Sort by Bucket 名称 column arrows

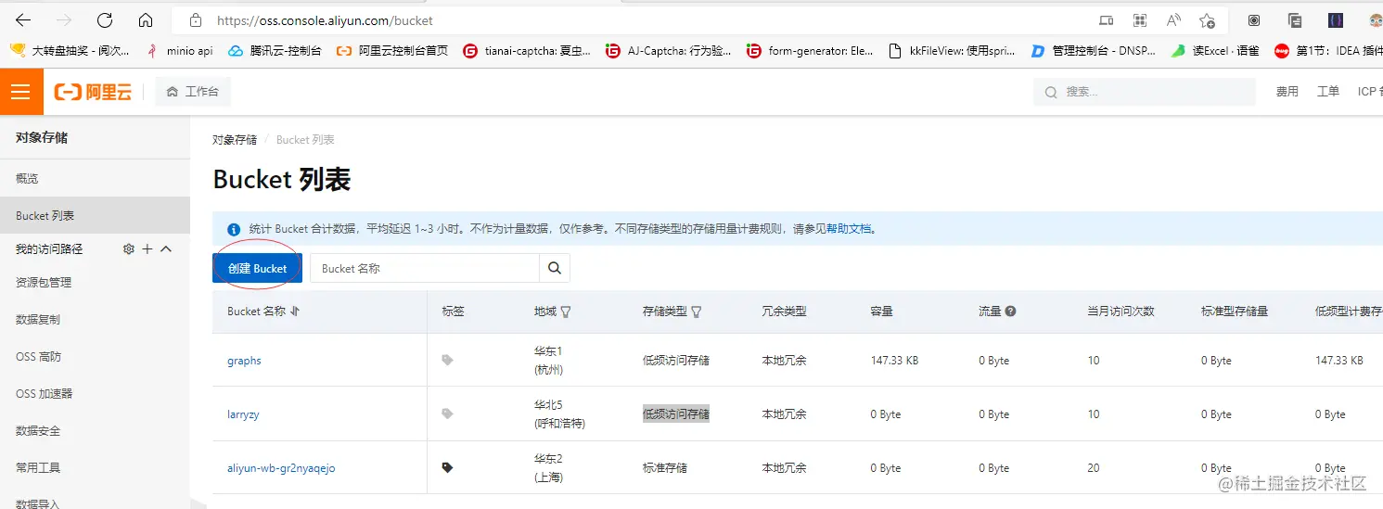tap(295, 312)
